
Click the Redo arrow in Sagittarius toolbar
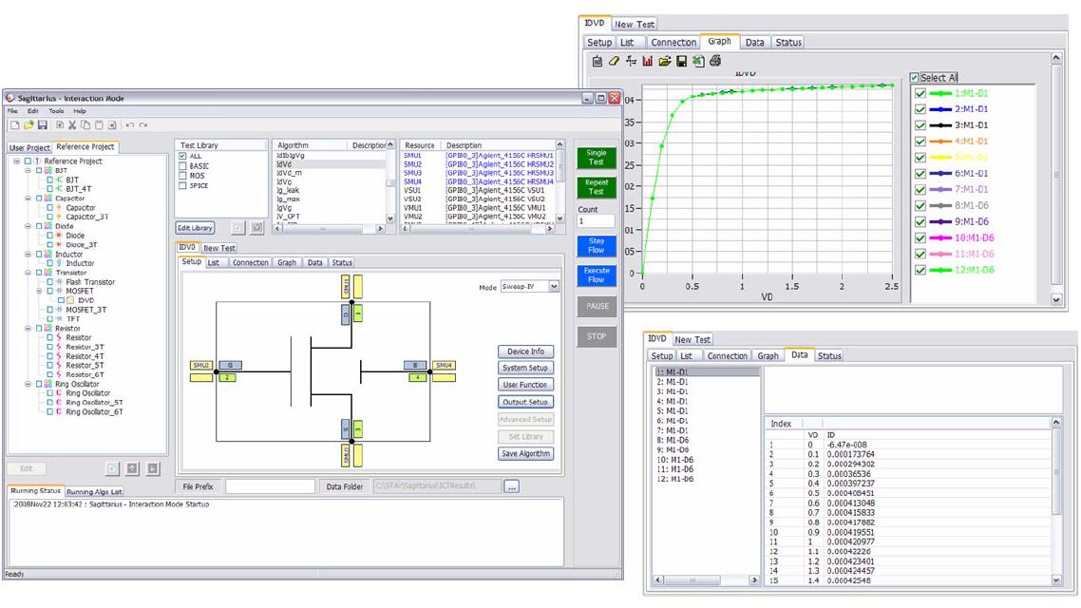tap(143, 124)
